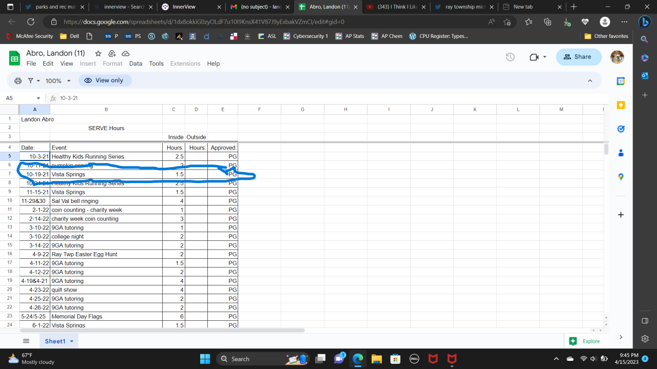
Task: Collapse the header with up chevron
Action: (590, 80)
